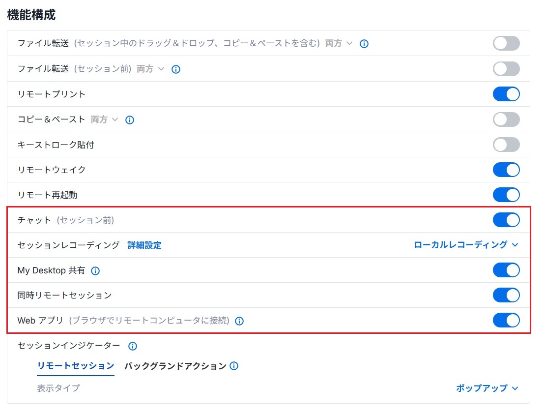Switch off 同時リモートセッション toggle
The width and height of the screenshot is (544, 414).
pos(506,296)
